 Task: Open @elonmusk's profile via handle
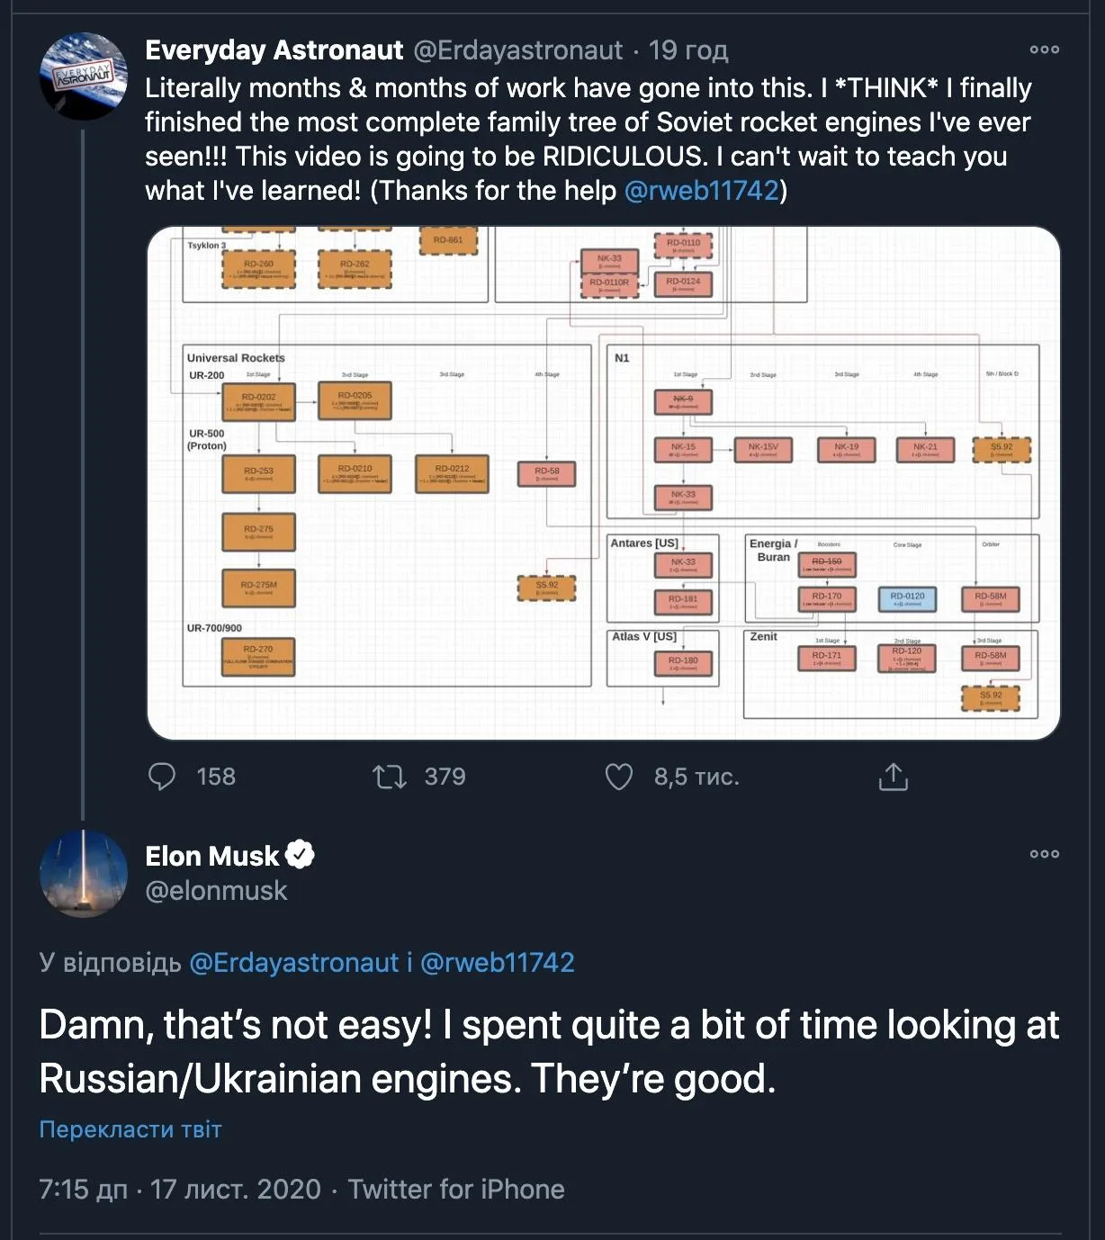pyautogui.click(x=214, y=890)
